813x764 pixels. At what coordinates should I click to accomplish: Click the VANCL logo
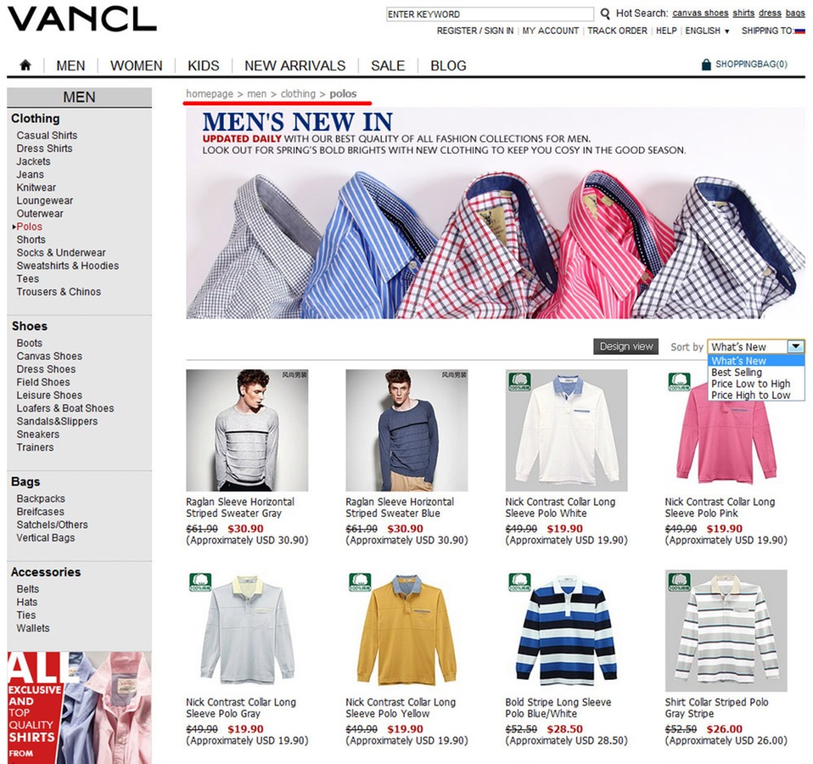(82, 20)
